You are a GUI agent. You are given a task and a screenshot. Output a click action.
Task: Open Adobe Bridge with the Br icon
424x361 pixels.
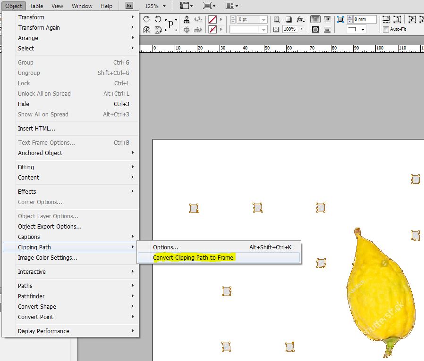(x=129, y=5)
